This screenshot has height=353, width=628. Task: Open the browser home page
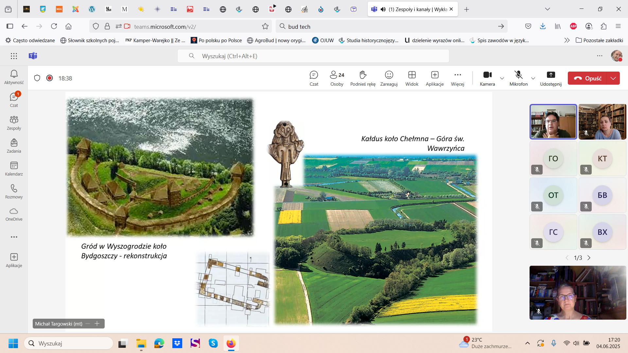pos(68,26)
